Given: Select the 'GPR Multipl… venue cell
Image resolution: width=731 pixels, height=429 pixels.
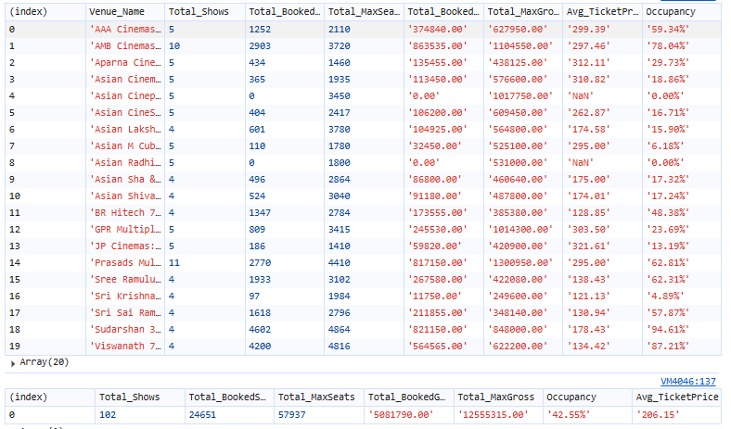Looking at the screenshot, I should coord(125,229).
